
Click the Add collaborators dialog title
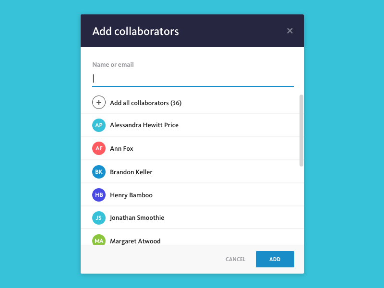click(135, 31)
